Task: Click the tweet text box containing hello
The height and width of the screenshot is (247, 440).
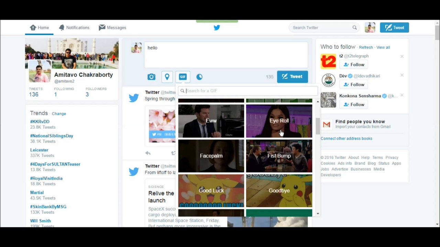Action: tap(226, 55)
